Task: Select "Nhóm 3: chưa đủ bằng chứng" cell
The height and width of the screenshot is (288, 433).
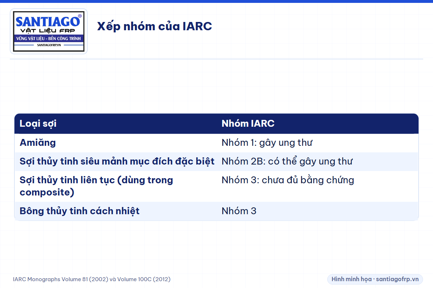Action: 318,186
